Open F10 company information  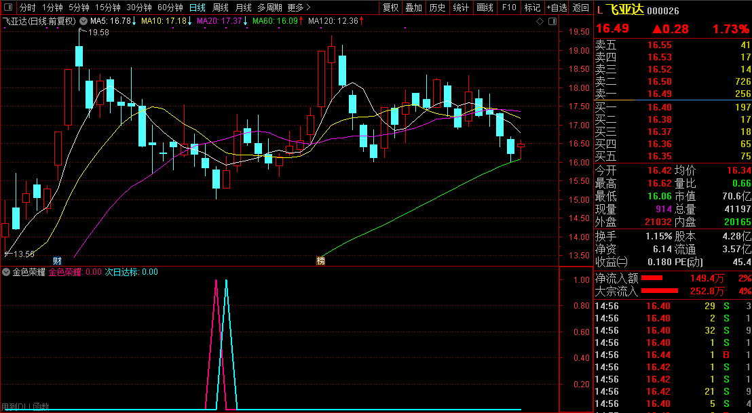(x=509, y=7)
